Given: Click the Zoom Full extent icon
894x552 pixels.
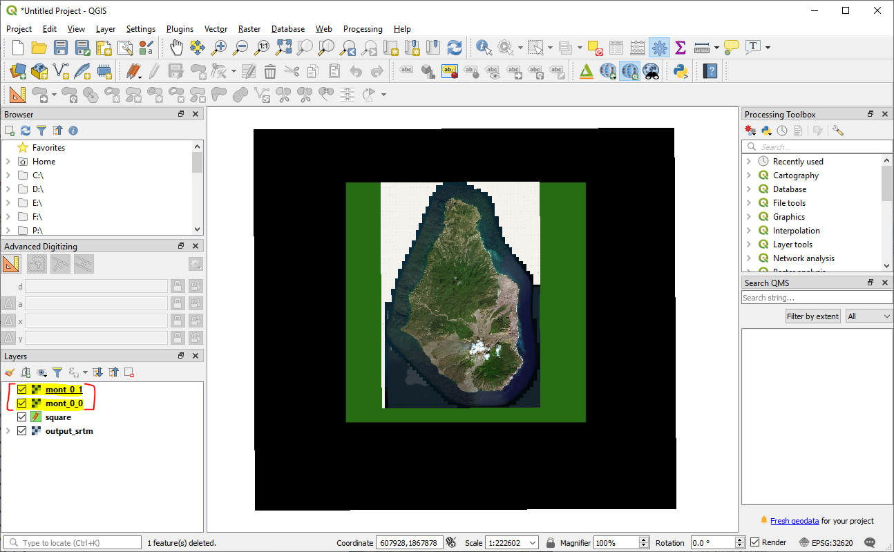Looking at the screenshot, I should [283, 48].
